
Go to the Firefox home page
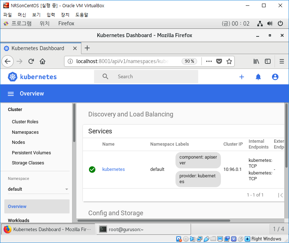[43, 61]
